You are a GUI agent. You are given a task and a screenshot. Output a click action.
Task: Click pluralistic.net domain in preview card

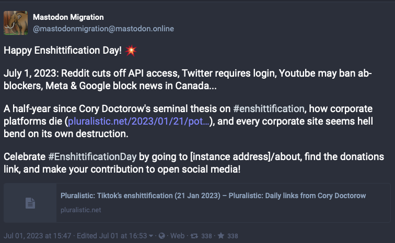(x=81, y=210)
